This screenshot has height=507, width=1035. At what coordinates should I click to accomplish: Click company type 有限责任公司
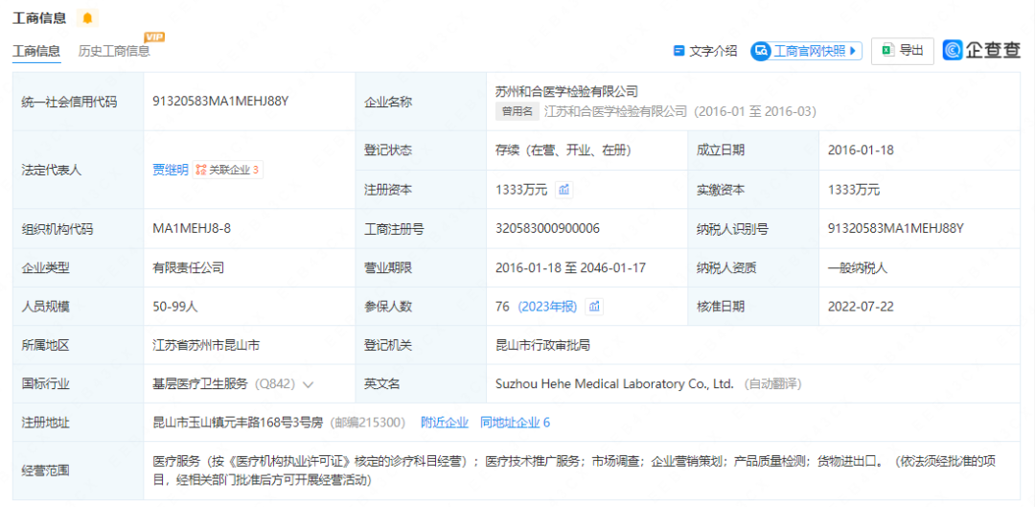tap(189, 268)
